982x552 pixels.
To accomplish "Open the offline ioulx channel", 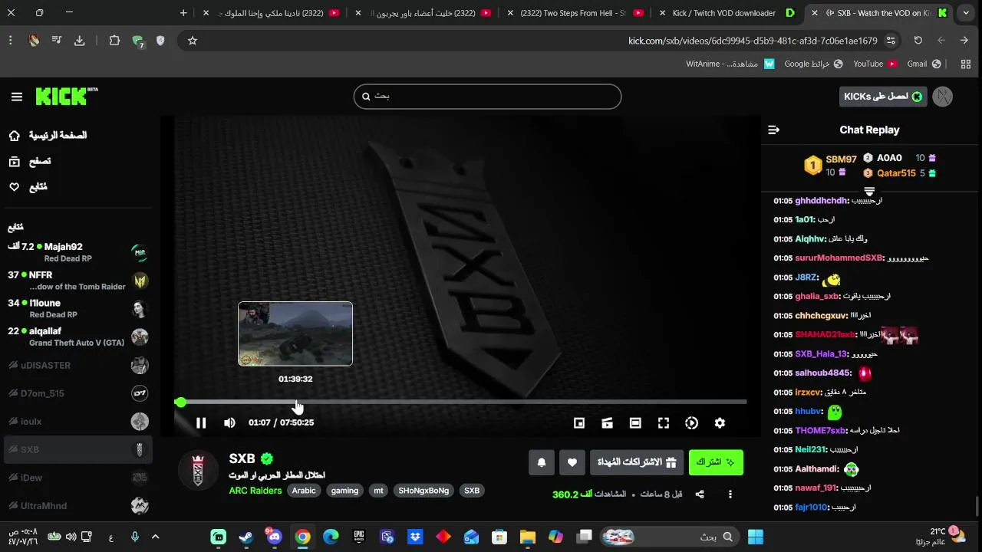I will point(77,422).
